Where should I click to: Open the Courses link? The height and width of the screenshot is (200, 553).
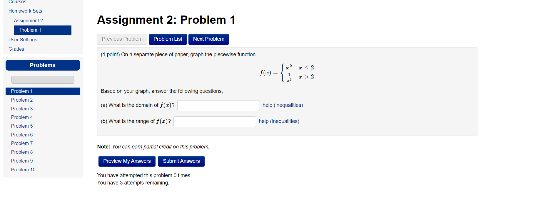point(17,2)
